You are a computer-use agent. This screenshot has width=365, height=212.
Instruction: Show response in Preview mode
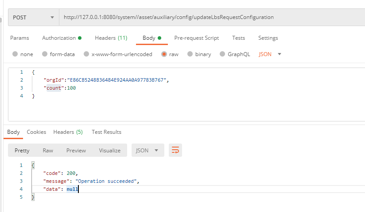click(76, 150)
